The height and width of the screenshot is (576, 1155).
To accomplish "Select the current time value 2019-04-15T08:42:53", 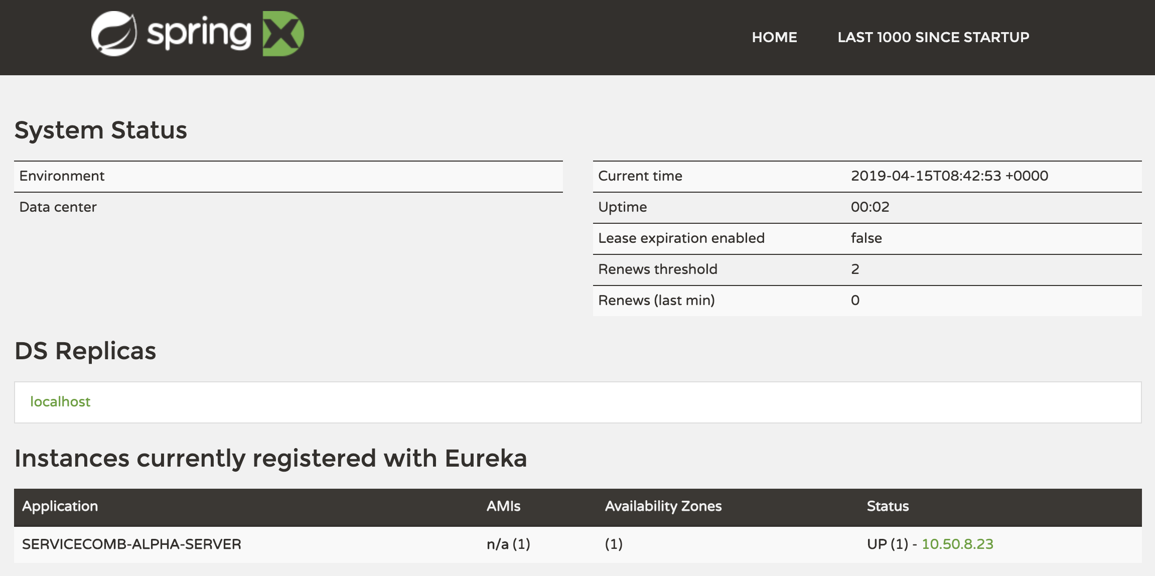I will (x=949, y=176).
